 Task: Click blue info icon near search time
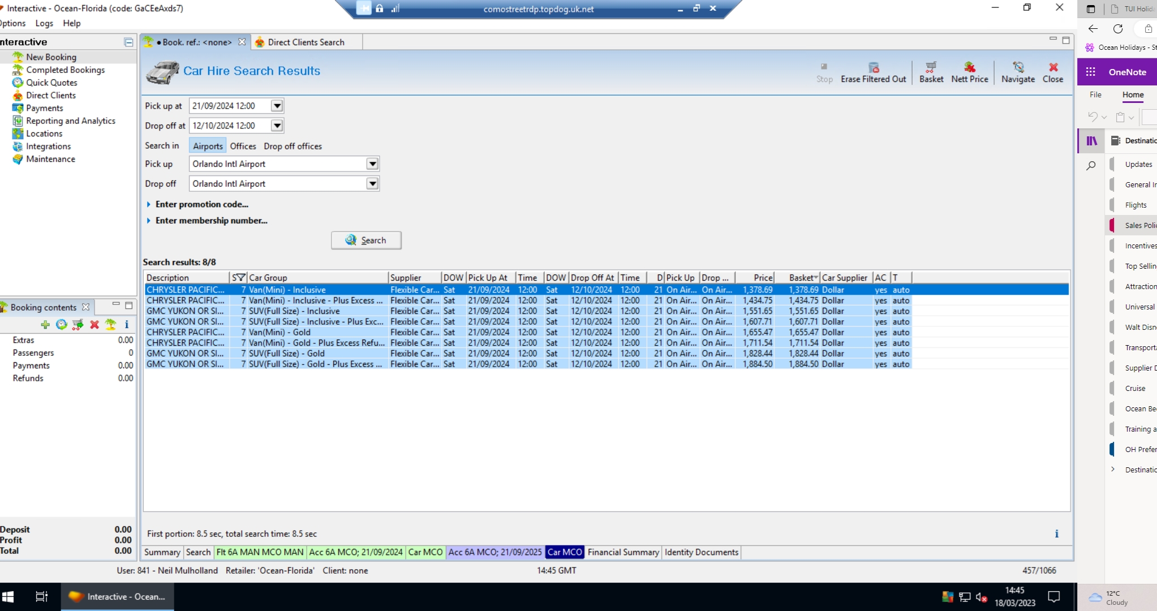point(1056,533)
